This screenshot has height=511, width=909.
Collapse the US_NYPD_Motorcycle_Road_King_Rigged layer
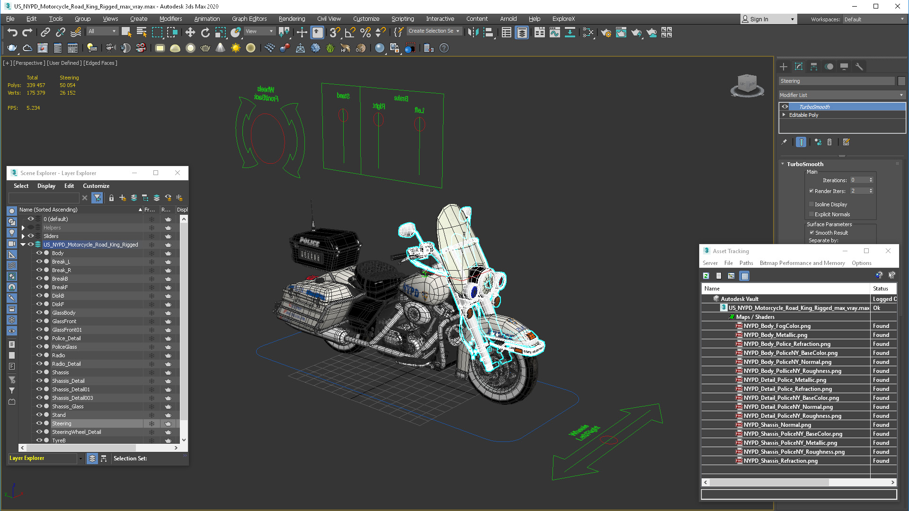pyautogui.click(x=23, y=245)
